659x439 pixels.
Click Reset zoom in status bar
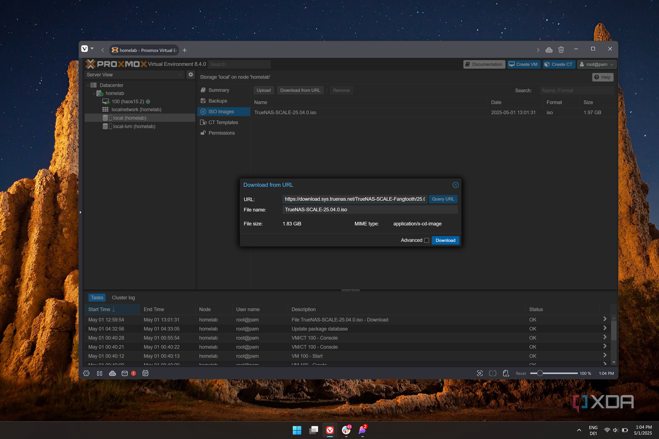coord(521,374)
